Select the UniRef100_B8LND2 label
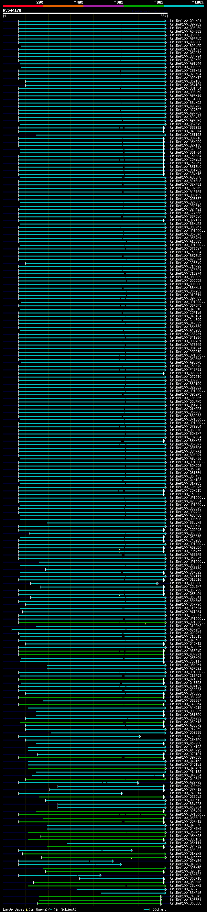The height and width of the screenshot is (912, 207). pyautogui.click(x=185, y=103)
